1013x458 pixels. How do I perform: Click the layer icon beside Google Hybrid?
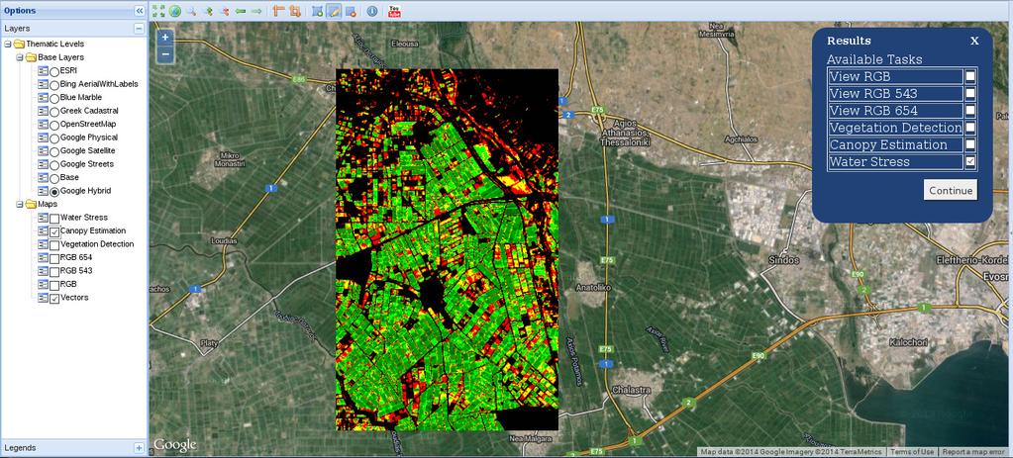click(x=44, y=191)
